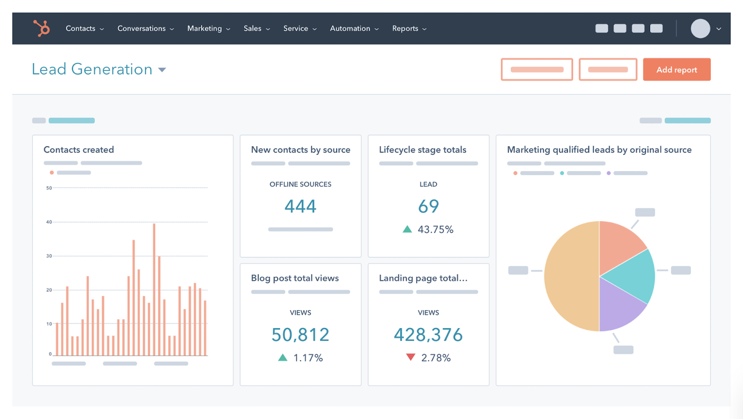Open the Lead Generation dashboard dropdown

162,70
